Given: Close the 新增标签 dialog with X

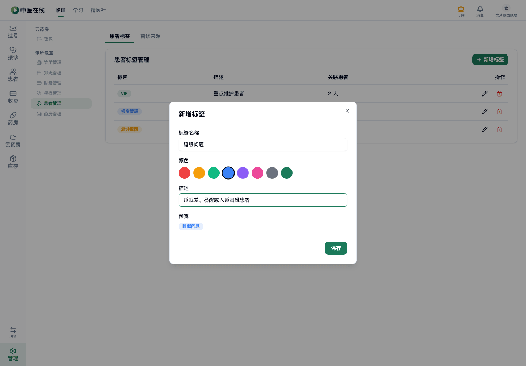Looking at the screenshot, I should [x=347, y=111].
